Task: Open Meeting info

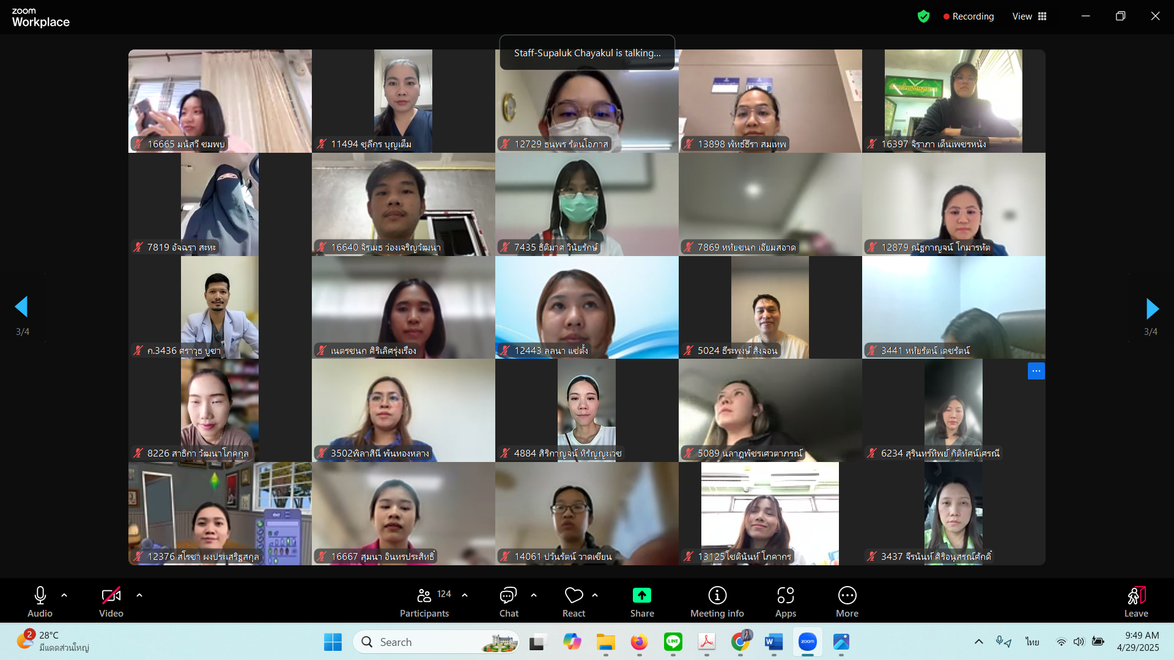Action: coord(717,596)
